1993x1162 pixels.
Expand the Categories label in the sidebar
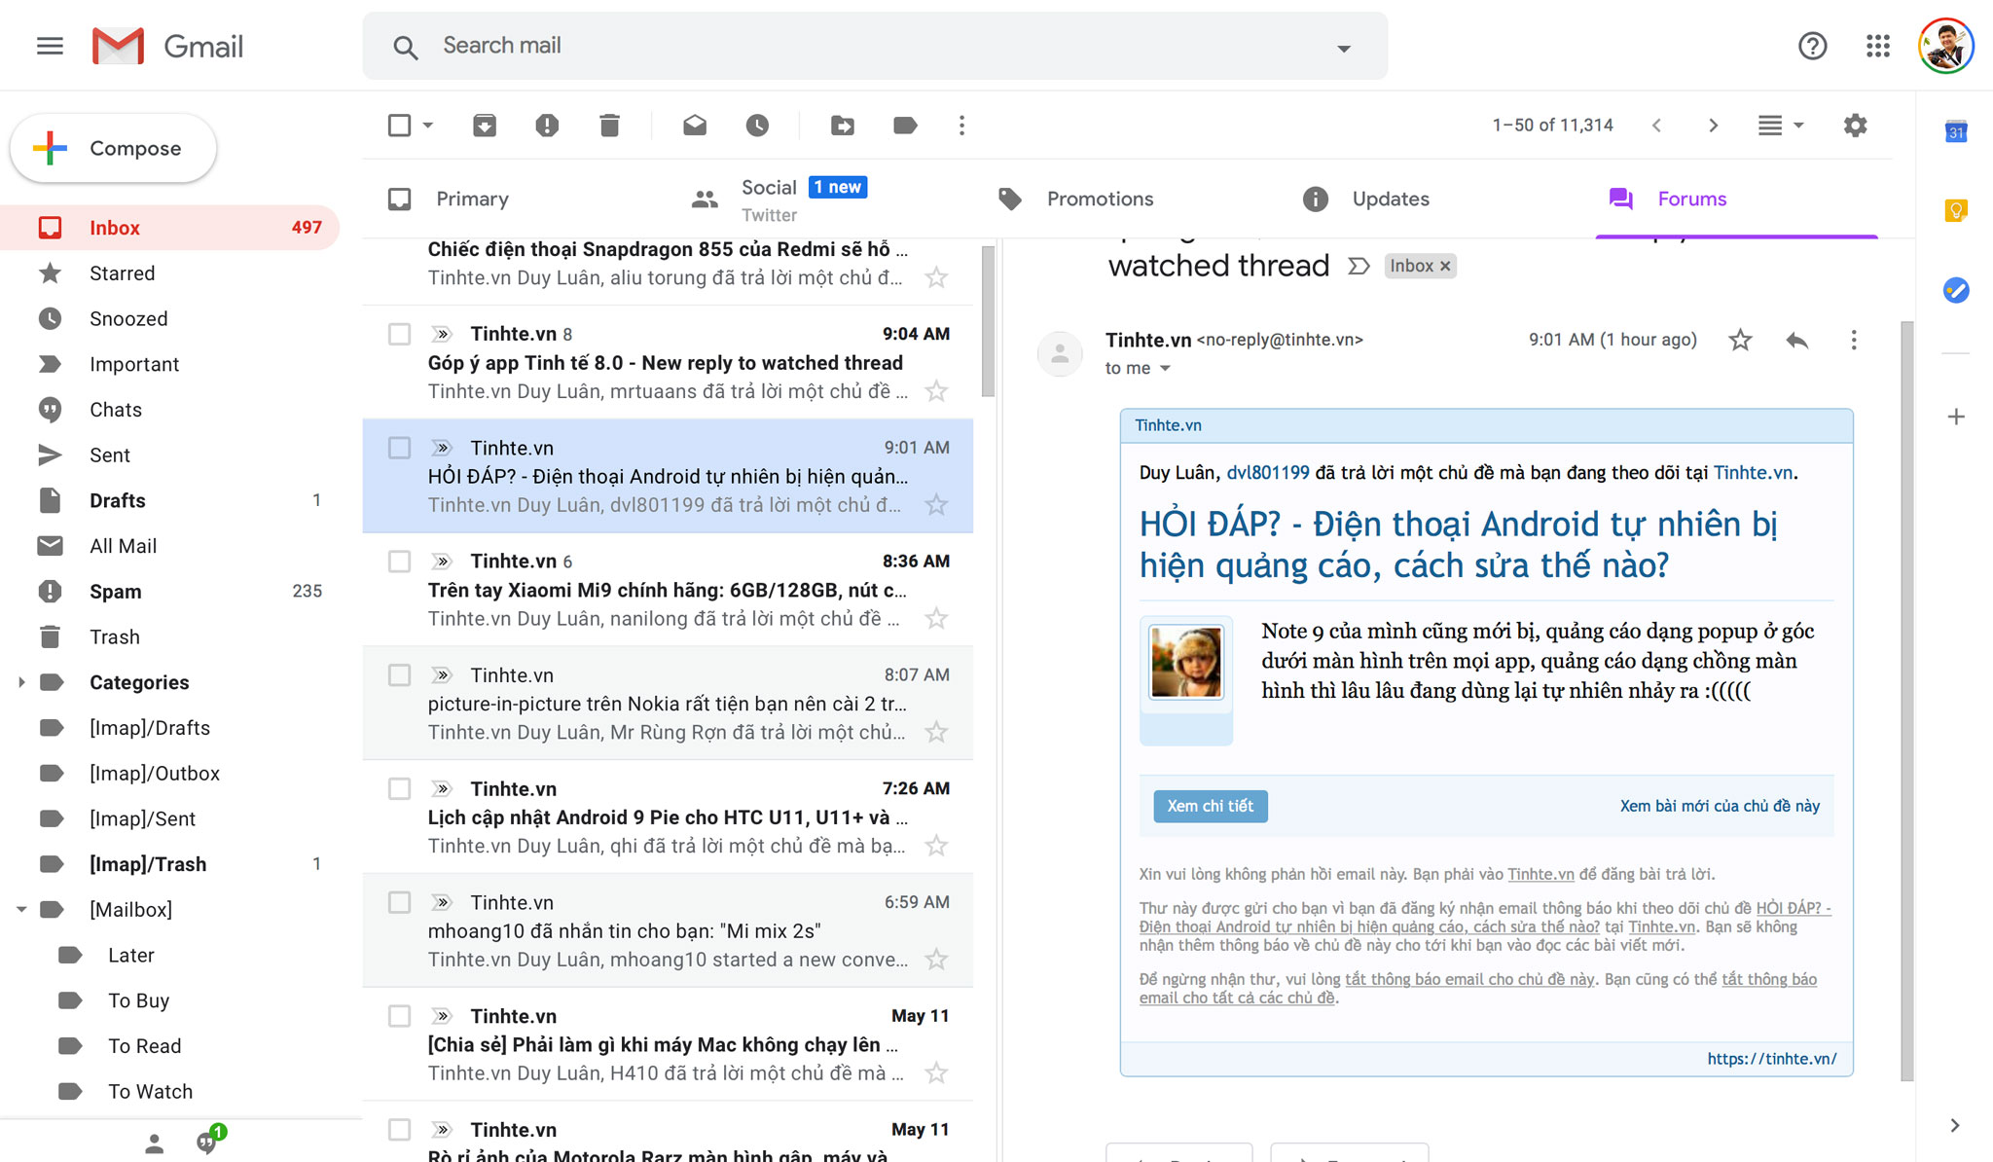pyautogui.click(x=21, y=682)
